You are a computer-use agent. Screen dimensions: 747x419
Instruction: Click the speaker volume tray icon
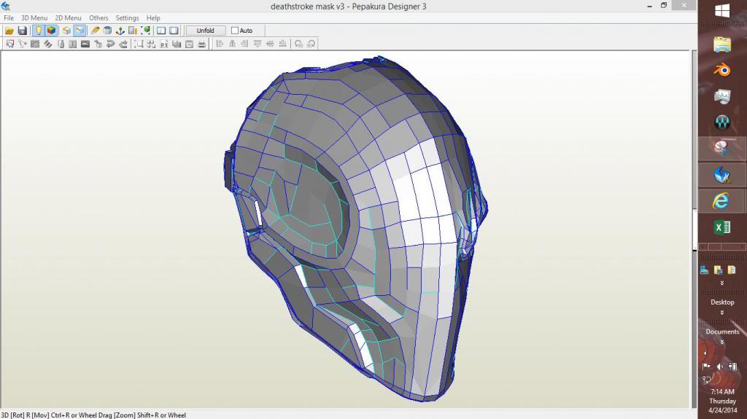[x=720, y=366]
